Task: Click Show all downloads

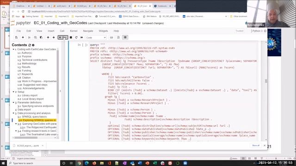Action: pos(256,146)
